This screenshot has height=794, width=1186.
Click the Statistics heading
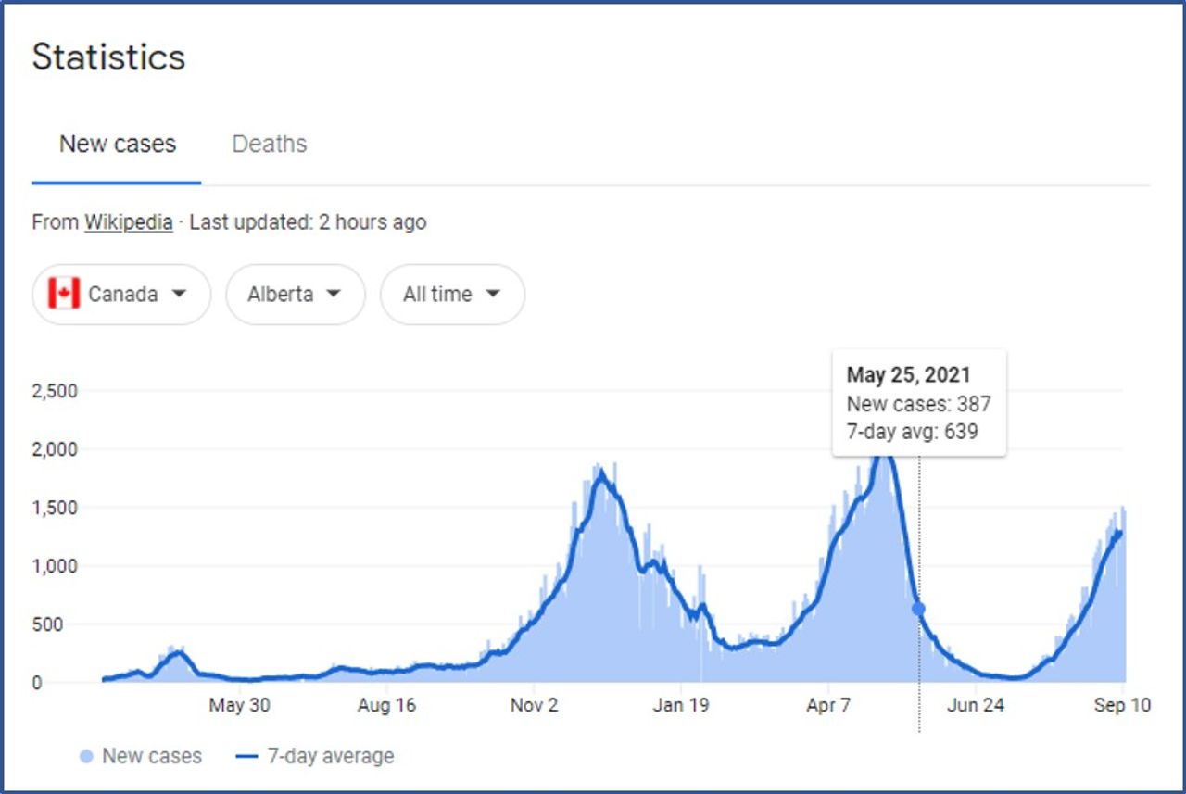click(108, 57)
